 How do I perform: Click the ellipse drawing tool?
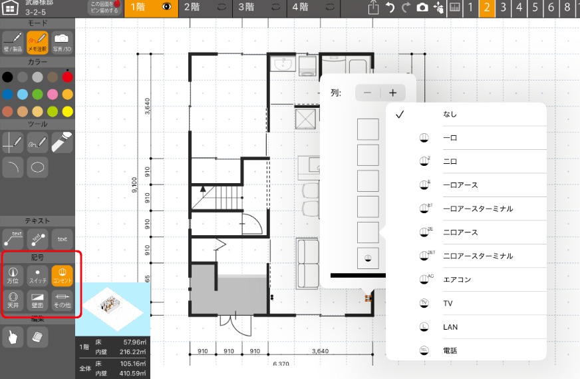tap(37, 167)
